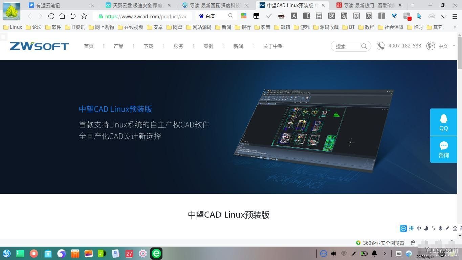Click the volume speaker tray icon

(x=333, y=253)
